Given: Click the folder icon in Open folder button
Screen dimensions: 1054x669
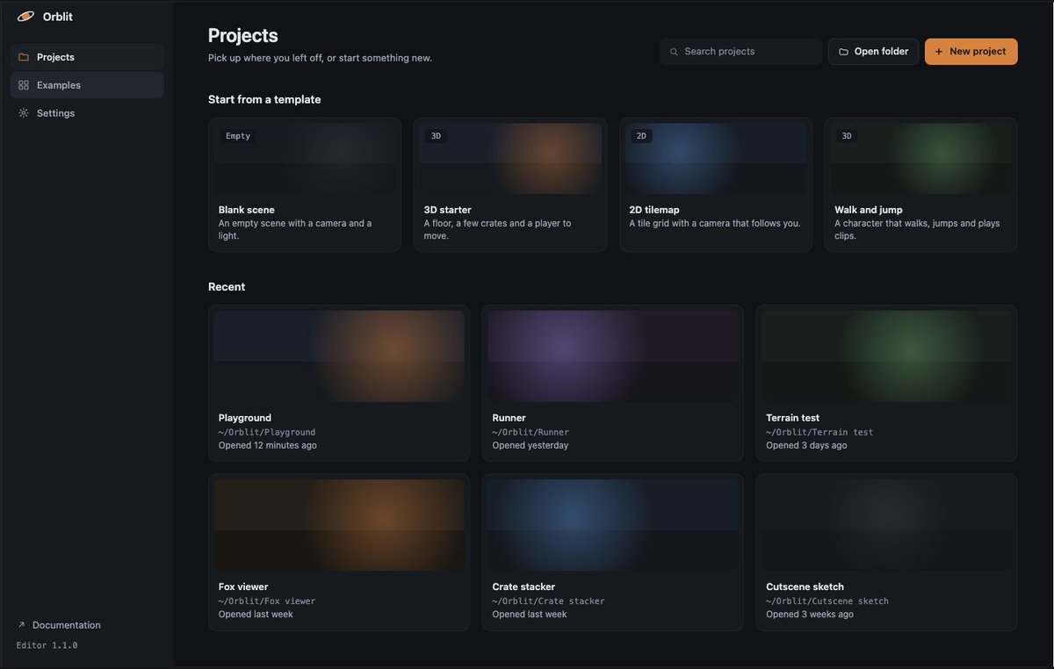Looking at the screenshot, I should 843,52.
